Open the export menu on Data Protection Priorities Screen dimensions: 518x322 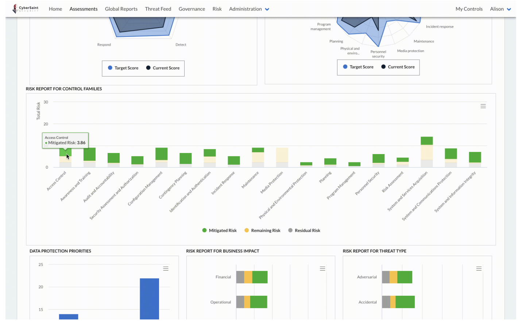166,268
